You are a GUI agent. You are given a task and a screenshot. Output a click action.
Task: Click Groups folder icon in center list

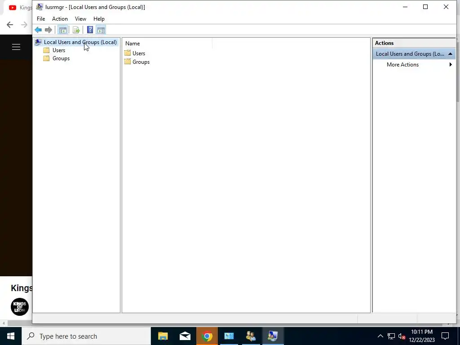127,62
